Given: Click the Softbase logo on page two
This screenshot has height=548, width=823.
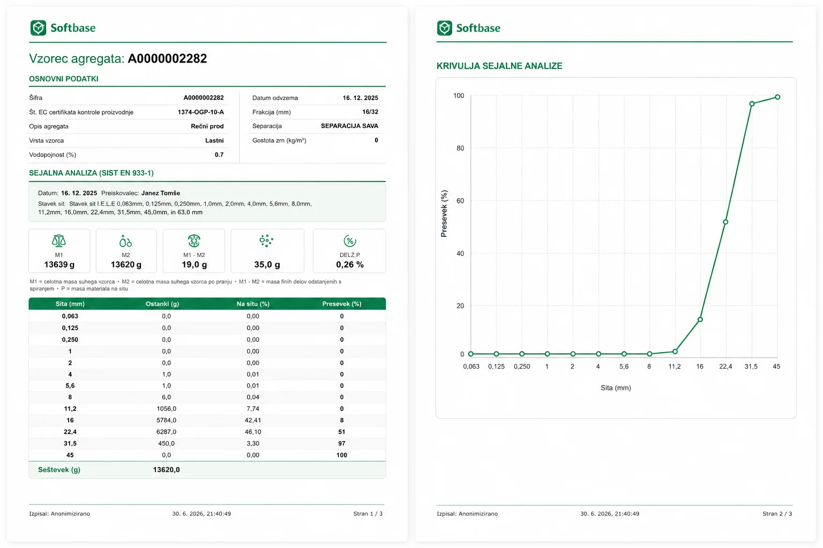Looking at the screenshot, I should point(468,28).
